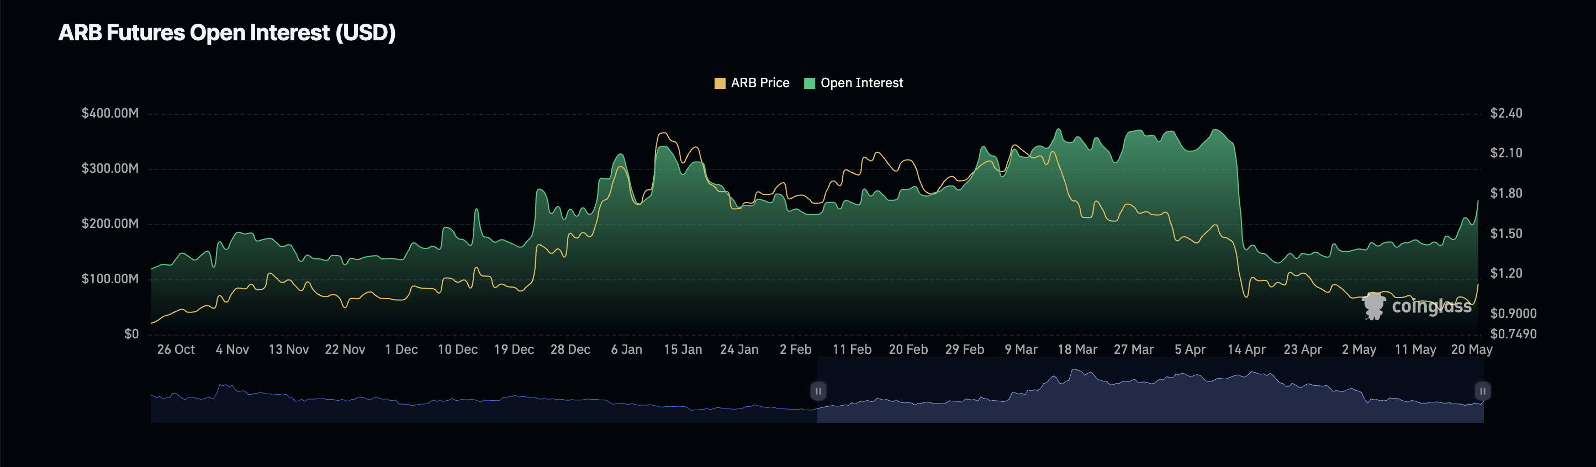Screen dimensions: 1596x467
Task: Click the $0.7490 right axis label
Action: 1513,335
